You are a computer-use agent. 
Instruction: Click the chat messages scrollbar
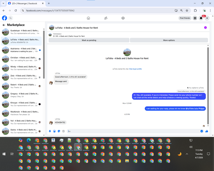tap(208, 85)
